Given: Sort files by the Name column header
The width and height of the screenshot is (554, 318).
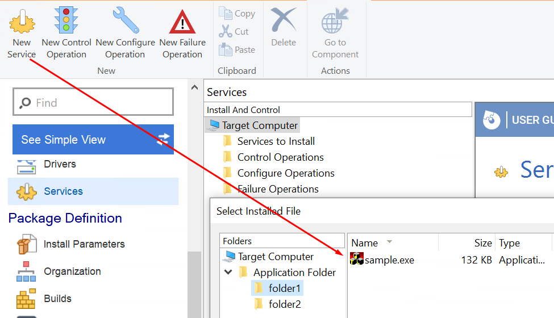Looking at the screenshot, I should pyautogui.click(x=365, y=243).
